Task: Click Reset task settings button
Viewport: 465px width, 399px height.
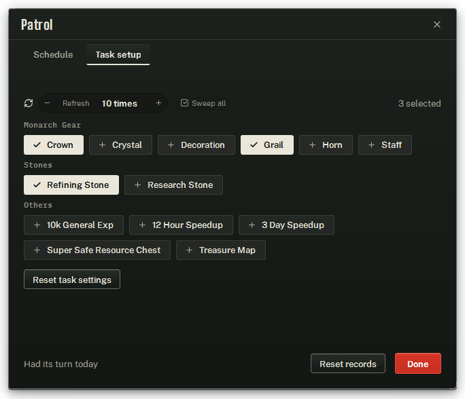Action: pos(72,279)
